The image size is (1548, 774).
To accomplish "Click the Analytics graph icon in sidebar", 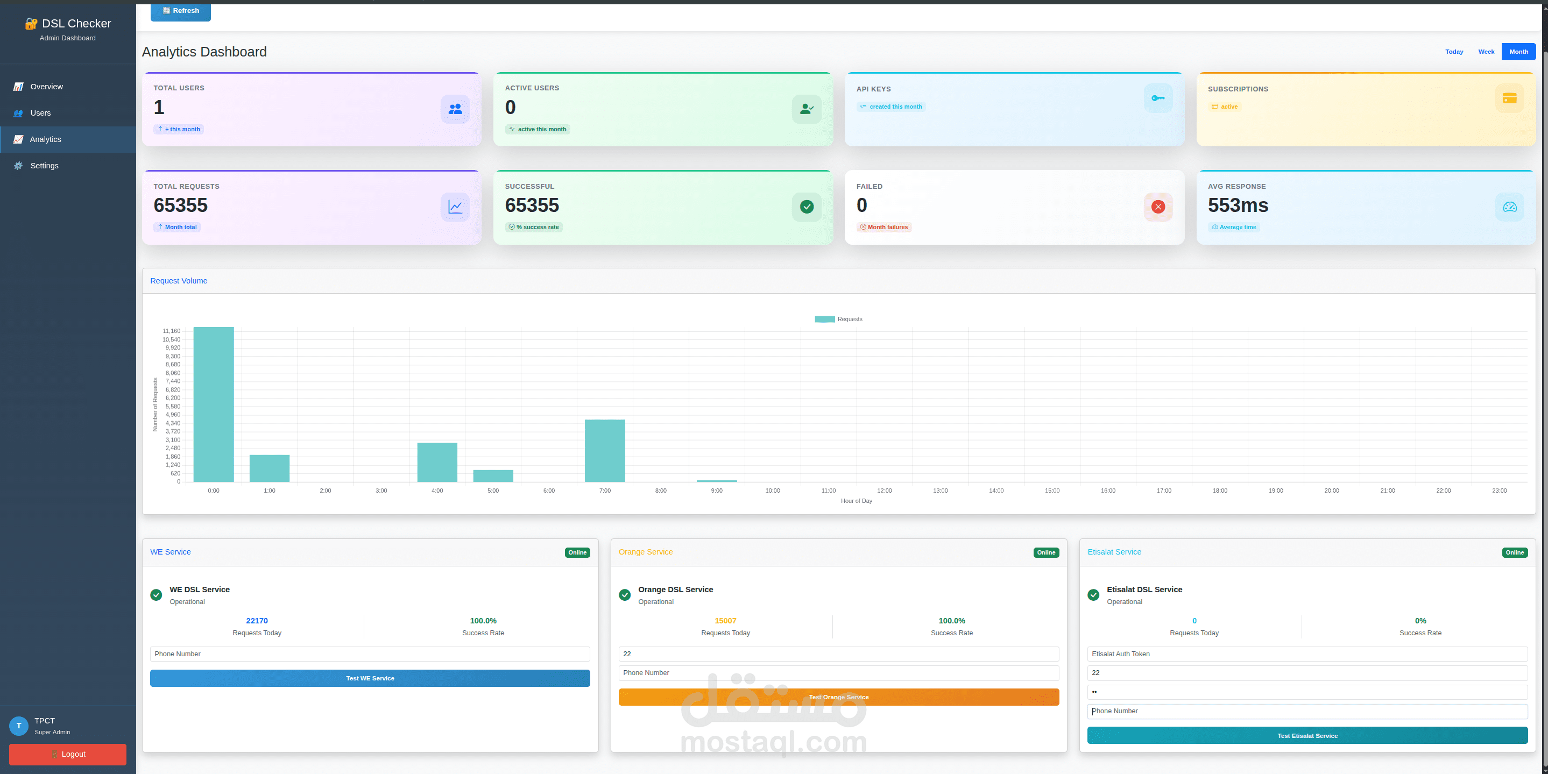I will pyautogui.click(x=19, y=139).
